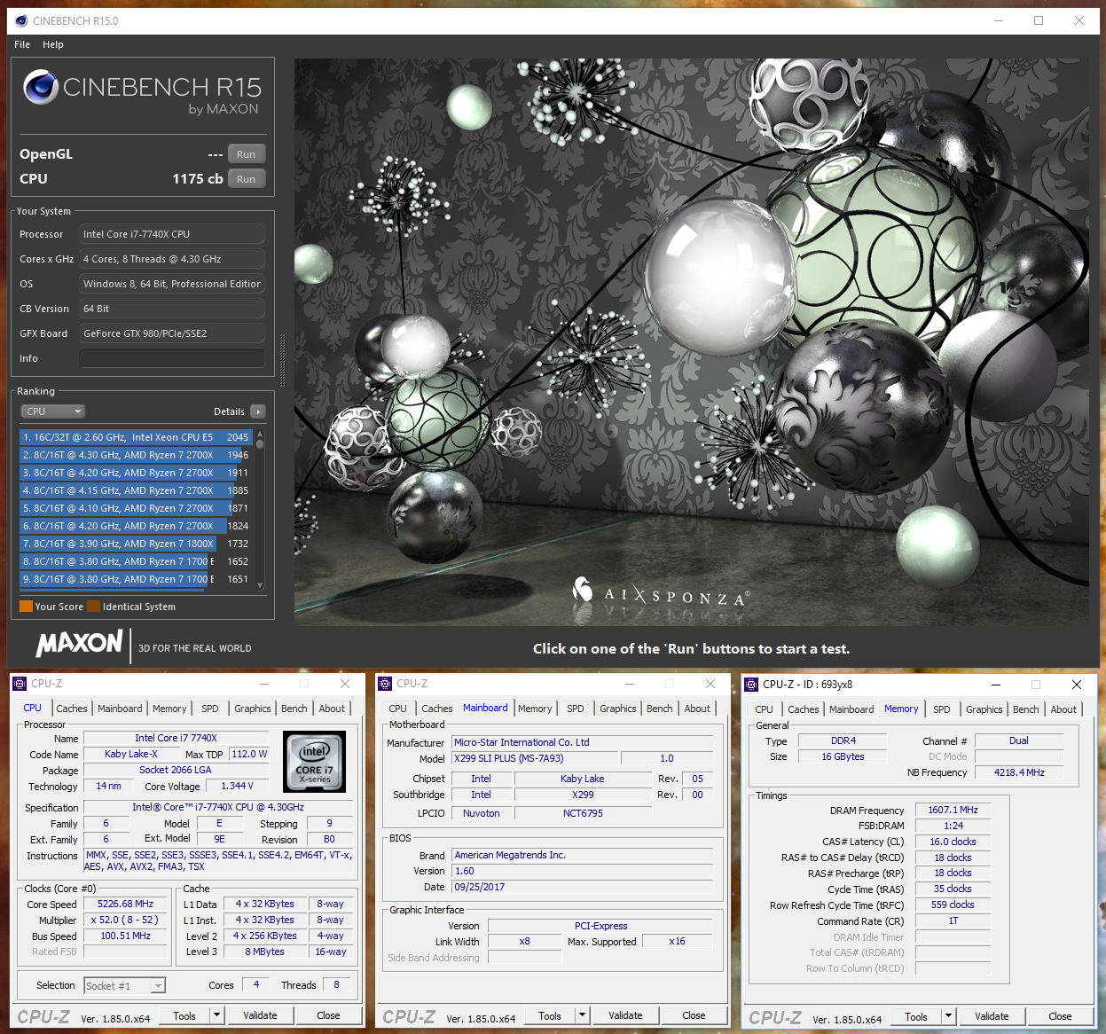
Task: Switch to Caches tab in left CPU-Z window
Action: click(72, 709)
